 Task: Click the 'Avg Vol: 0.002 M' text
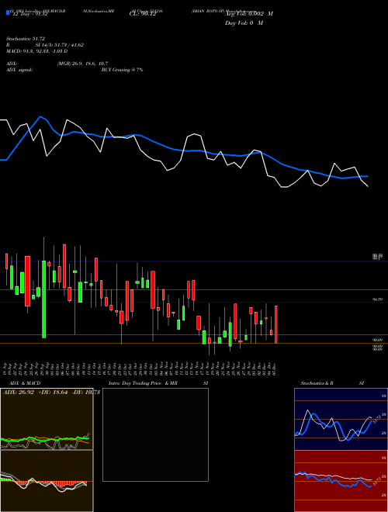click(249, 14)
